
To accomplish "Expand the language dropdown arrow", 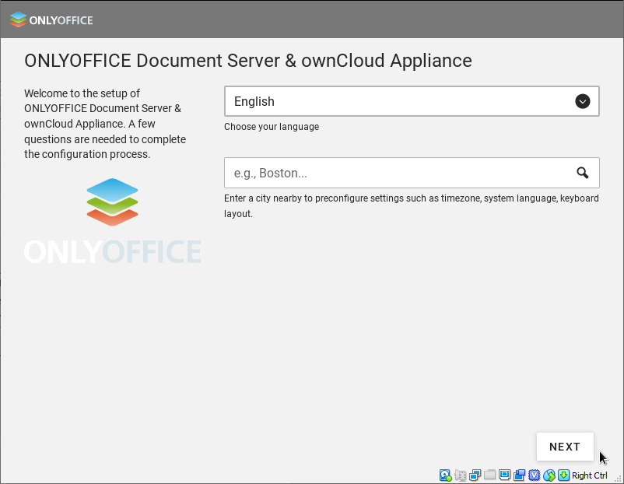I will [x=582, y=101].
